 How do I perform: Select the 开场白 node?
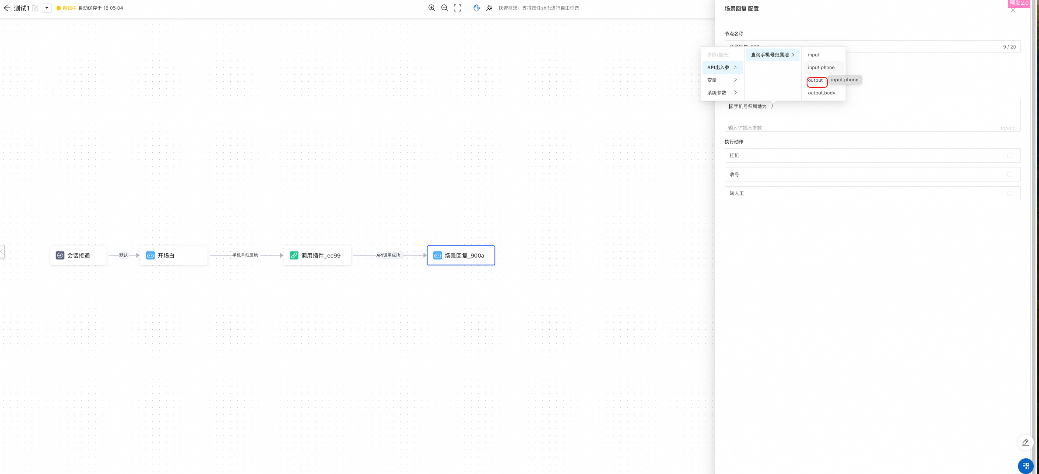click(174, 255)
